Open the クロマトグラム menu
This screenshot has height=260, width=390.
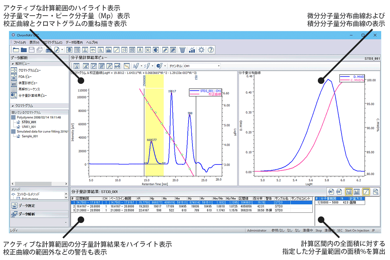point(53,43)
